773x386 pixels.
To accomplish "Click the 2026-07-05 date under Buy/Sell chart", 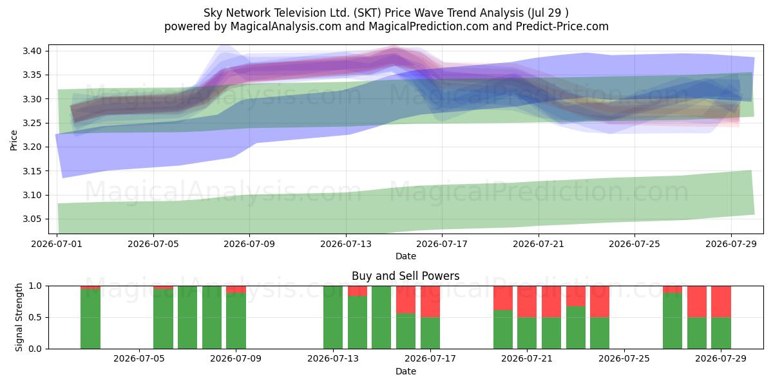I will click(139, 359).
